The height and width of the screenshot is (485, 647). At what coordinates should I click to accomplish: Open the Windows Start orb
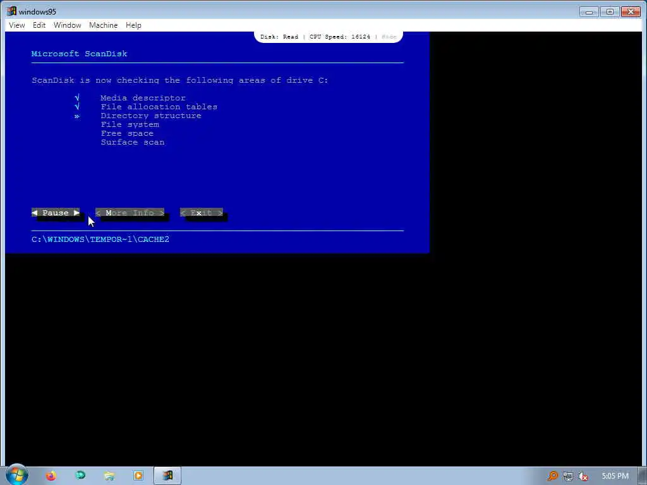[x=17, y=475]
